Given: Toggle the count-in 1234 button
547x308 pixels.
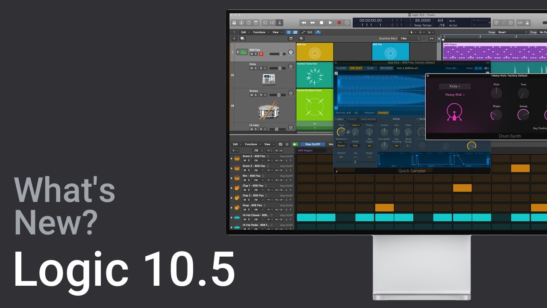Looking at the screenshot, I should 520,23.
